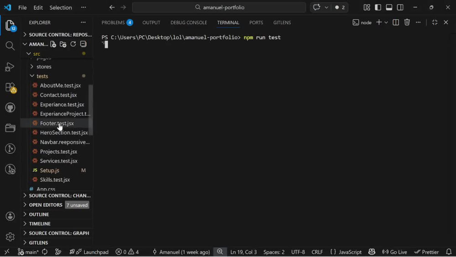Switch to the Problems tab

coord(117,22)
